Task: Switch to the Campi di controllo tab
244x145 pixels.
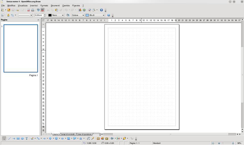Action: click(67, 134)
